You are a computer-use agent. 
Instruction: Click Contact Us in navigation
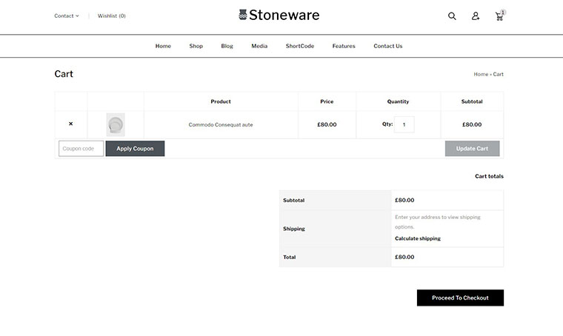388,46
